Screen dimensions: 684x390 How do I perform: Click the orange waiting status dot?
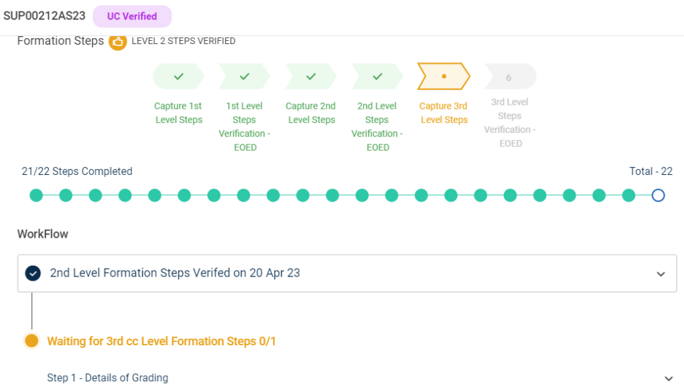coord(31,341)
